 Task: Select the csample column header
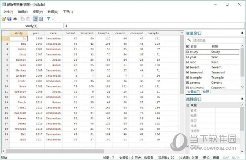(x=153, y=33)
